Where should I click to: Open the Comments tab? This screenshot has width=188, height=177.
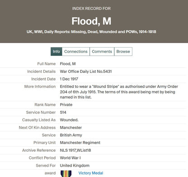click(102, 52)
